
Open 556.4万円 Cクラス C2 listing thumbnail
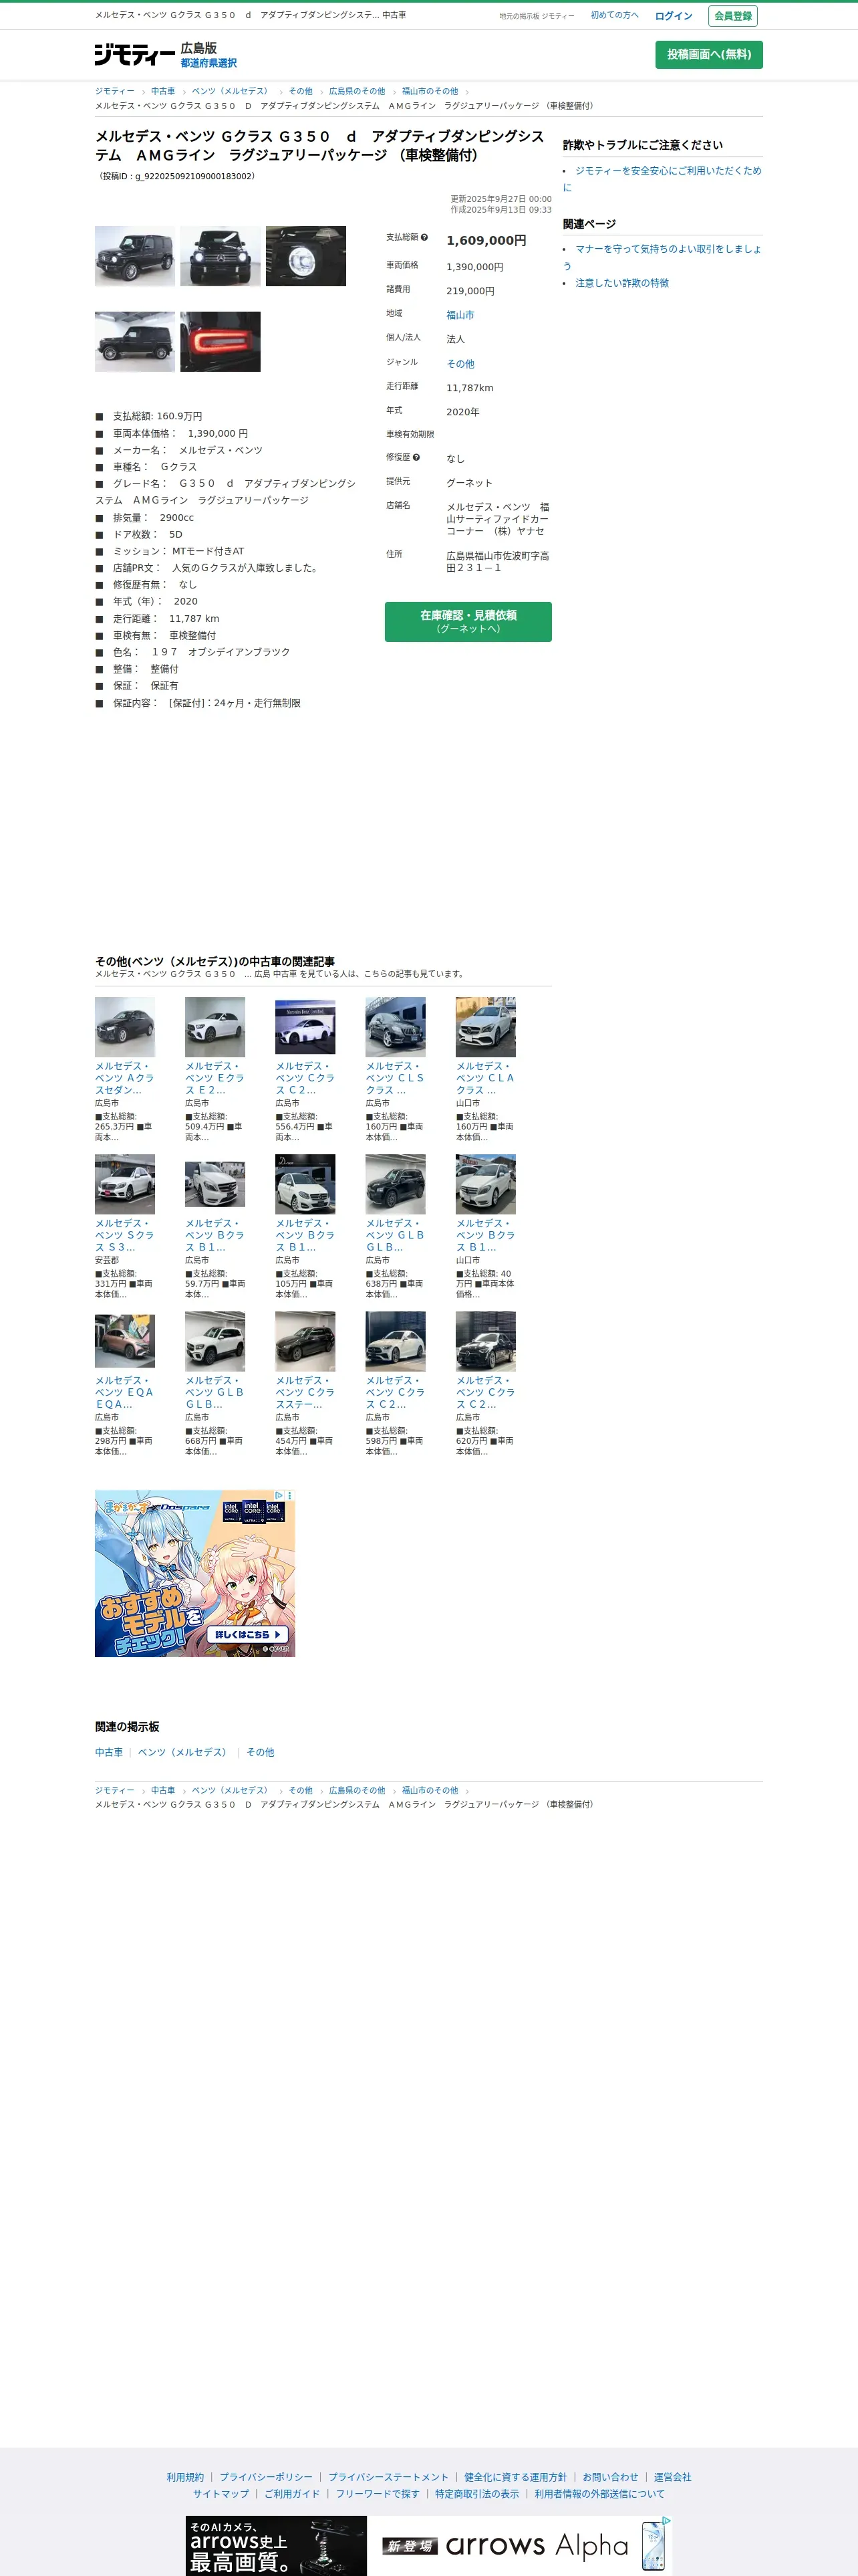305,1027
